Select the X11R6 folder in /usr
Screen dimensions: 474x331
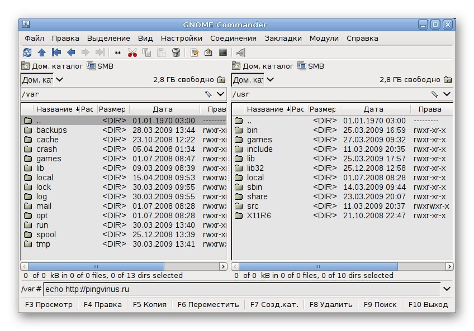point(342,215)
